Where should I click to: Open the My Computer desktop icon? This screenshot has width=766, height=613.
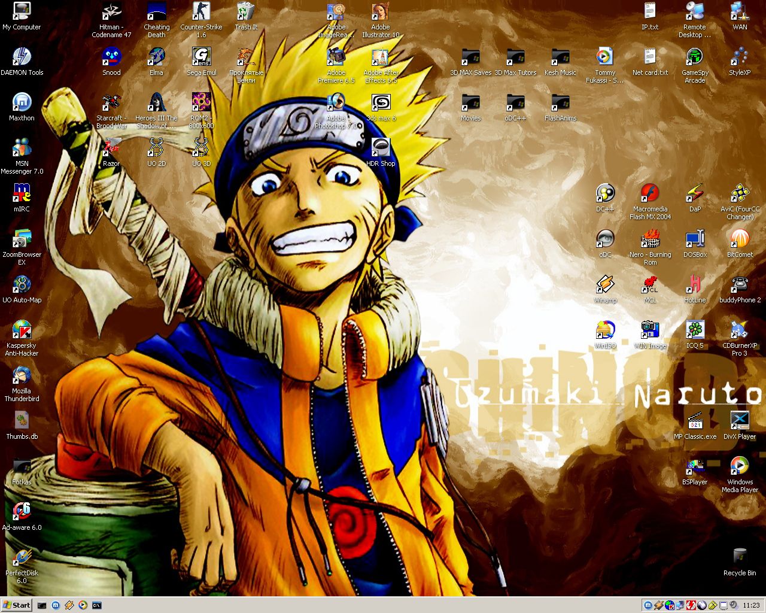pos(22,16)
